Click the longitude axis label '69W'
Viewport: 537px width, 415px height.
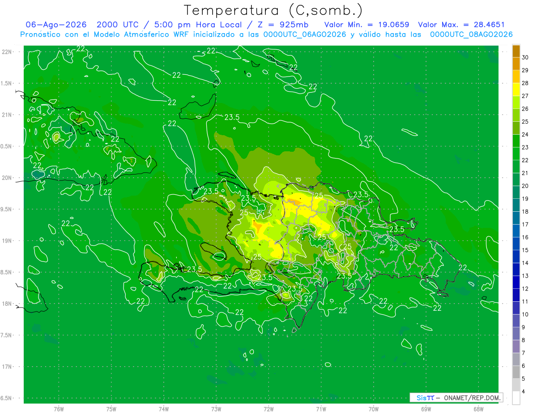coord(426,409)
